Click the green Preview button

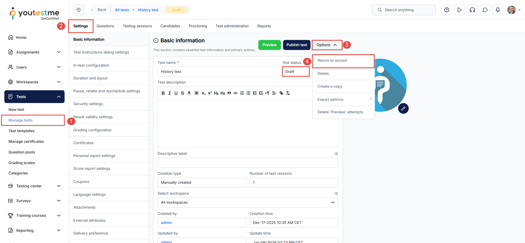pos(269,45)
